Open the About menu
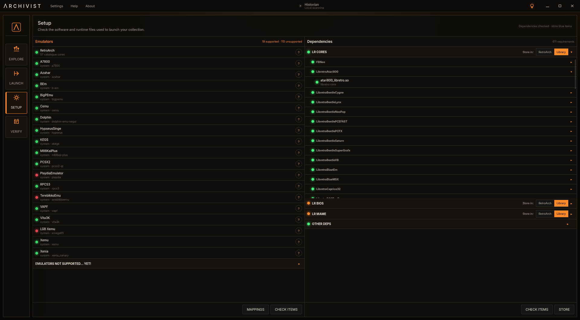The width and height of the screenshot is (580, 320). 90,6
